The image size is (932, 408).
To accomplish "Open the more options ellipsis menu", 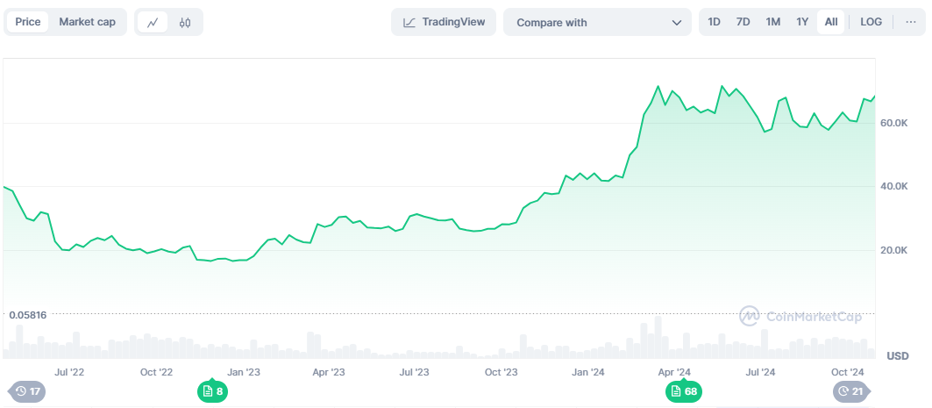I will (x=910, y=22).
